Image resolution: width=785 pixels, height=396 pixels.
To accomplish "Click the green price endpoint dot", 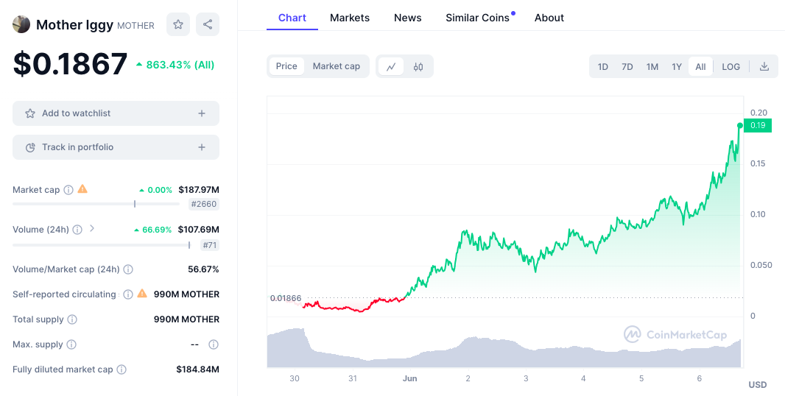I will pos(740,126).
